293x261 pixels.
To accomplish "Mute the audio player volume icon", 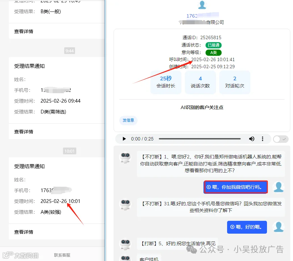I will [251, 139].
